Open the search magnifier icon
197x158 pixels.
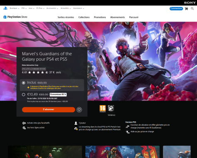click(192, 9)
